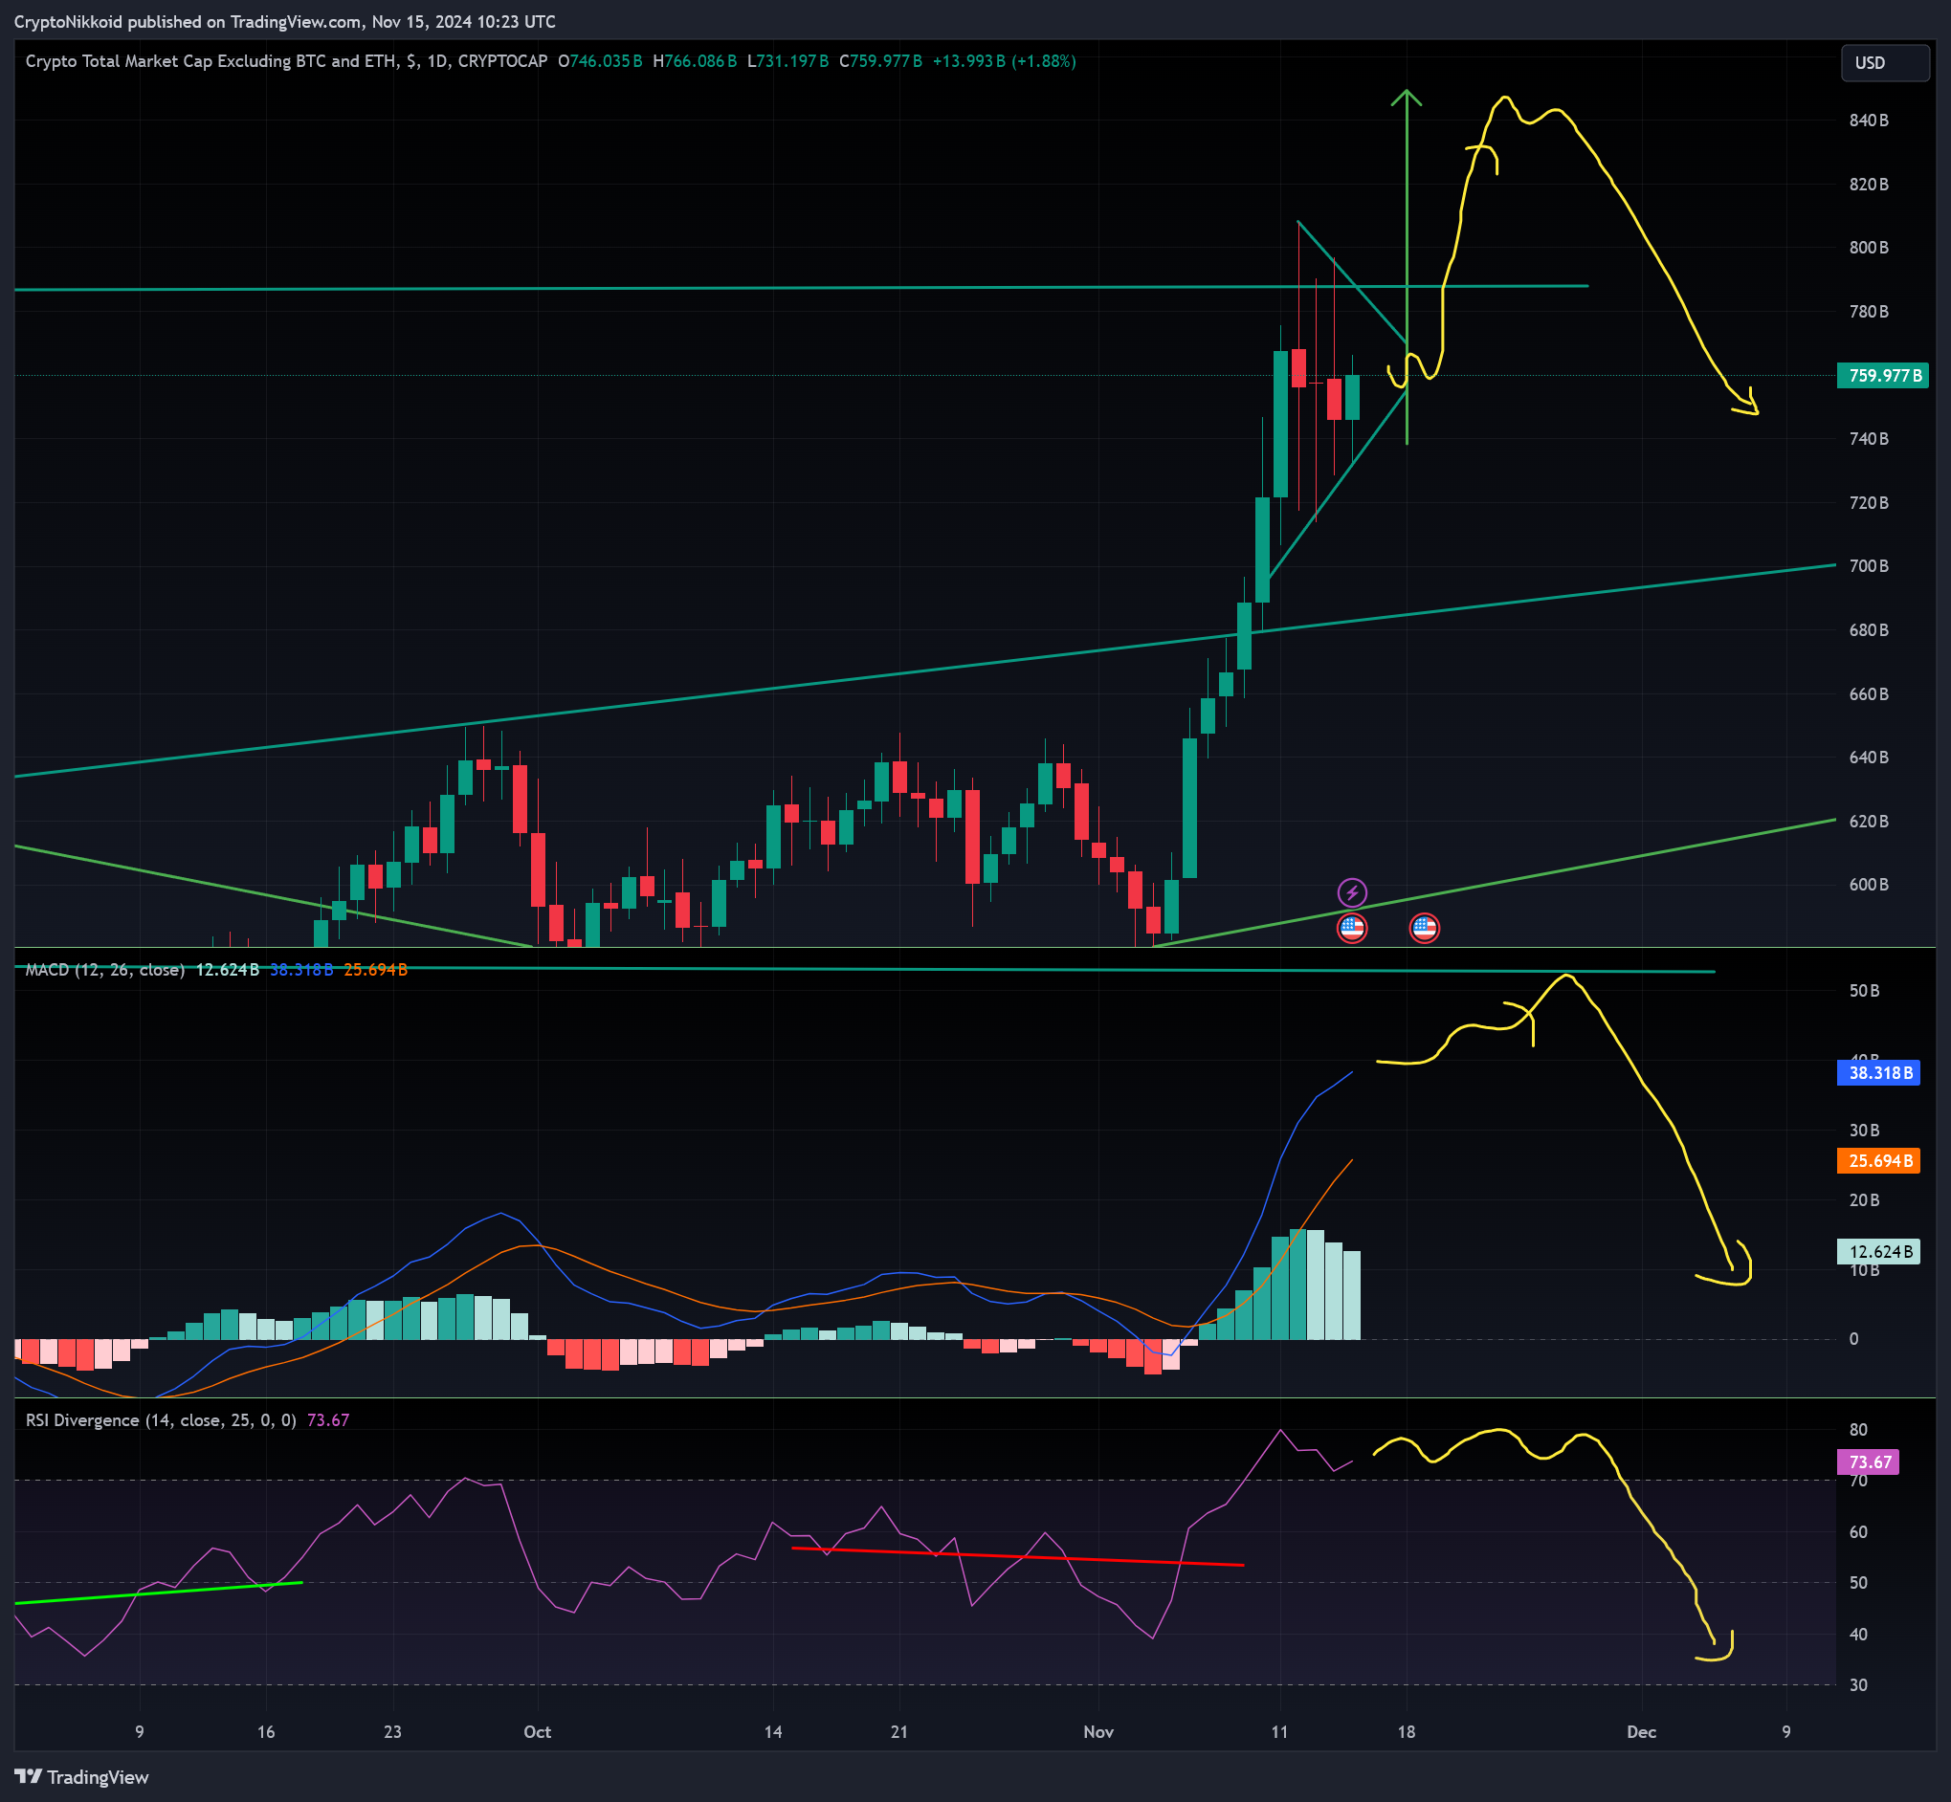Click the RSI 30 level axis label

coord(1858,1685)
